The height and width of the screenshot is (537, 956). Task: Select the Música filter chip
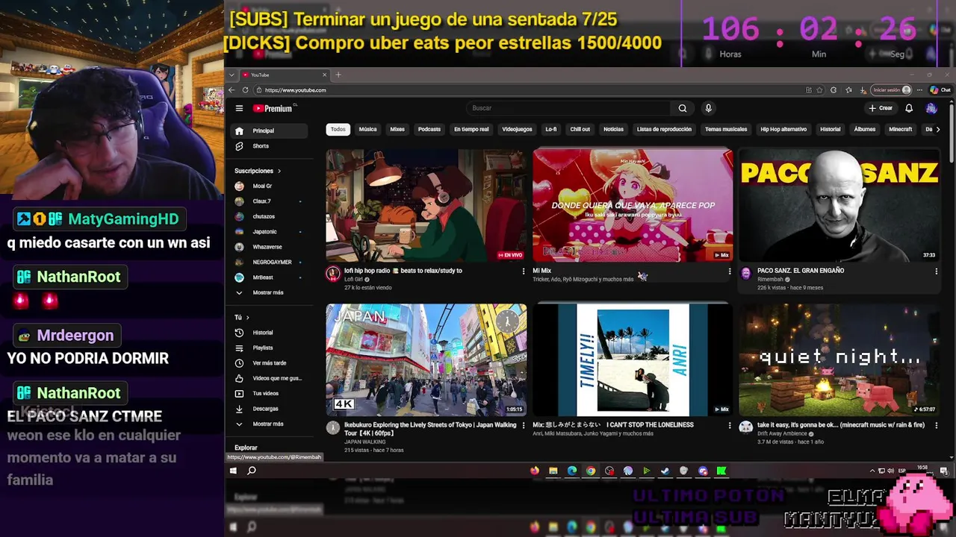pyautogui.click(x=367, y=129)
